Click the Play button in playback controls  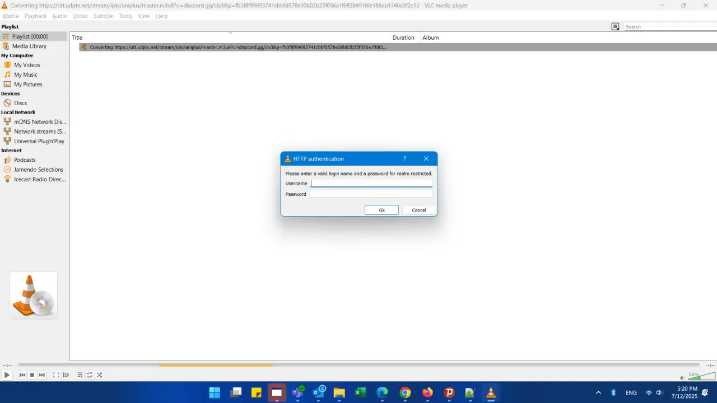coord(7,375)
